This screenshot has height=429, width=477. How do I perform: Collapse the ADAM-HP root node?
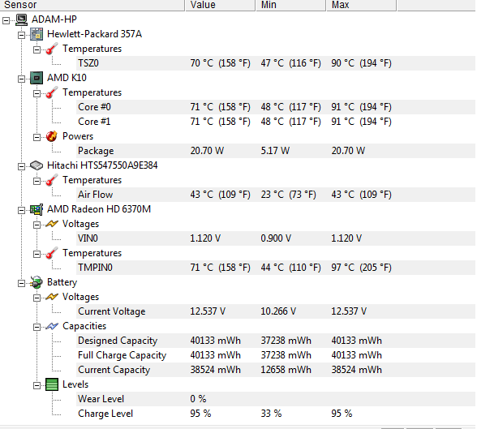(6, 20)
